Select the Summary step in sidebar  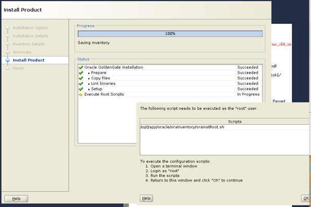click(22, 52)
